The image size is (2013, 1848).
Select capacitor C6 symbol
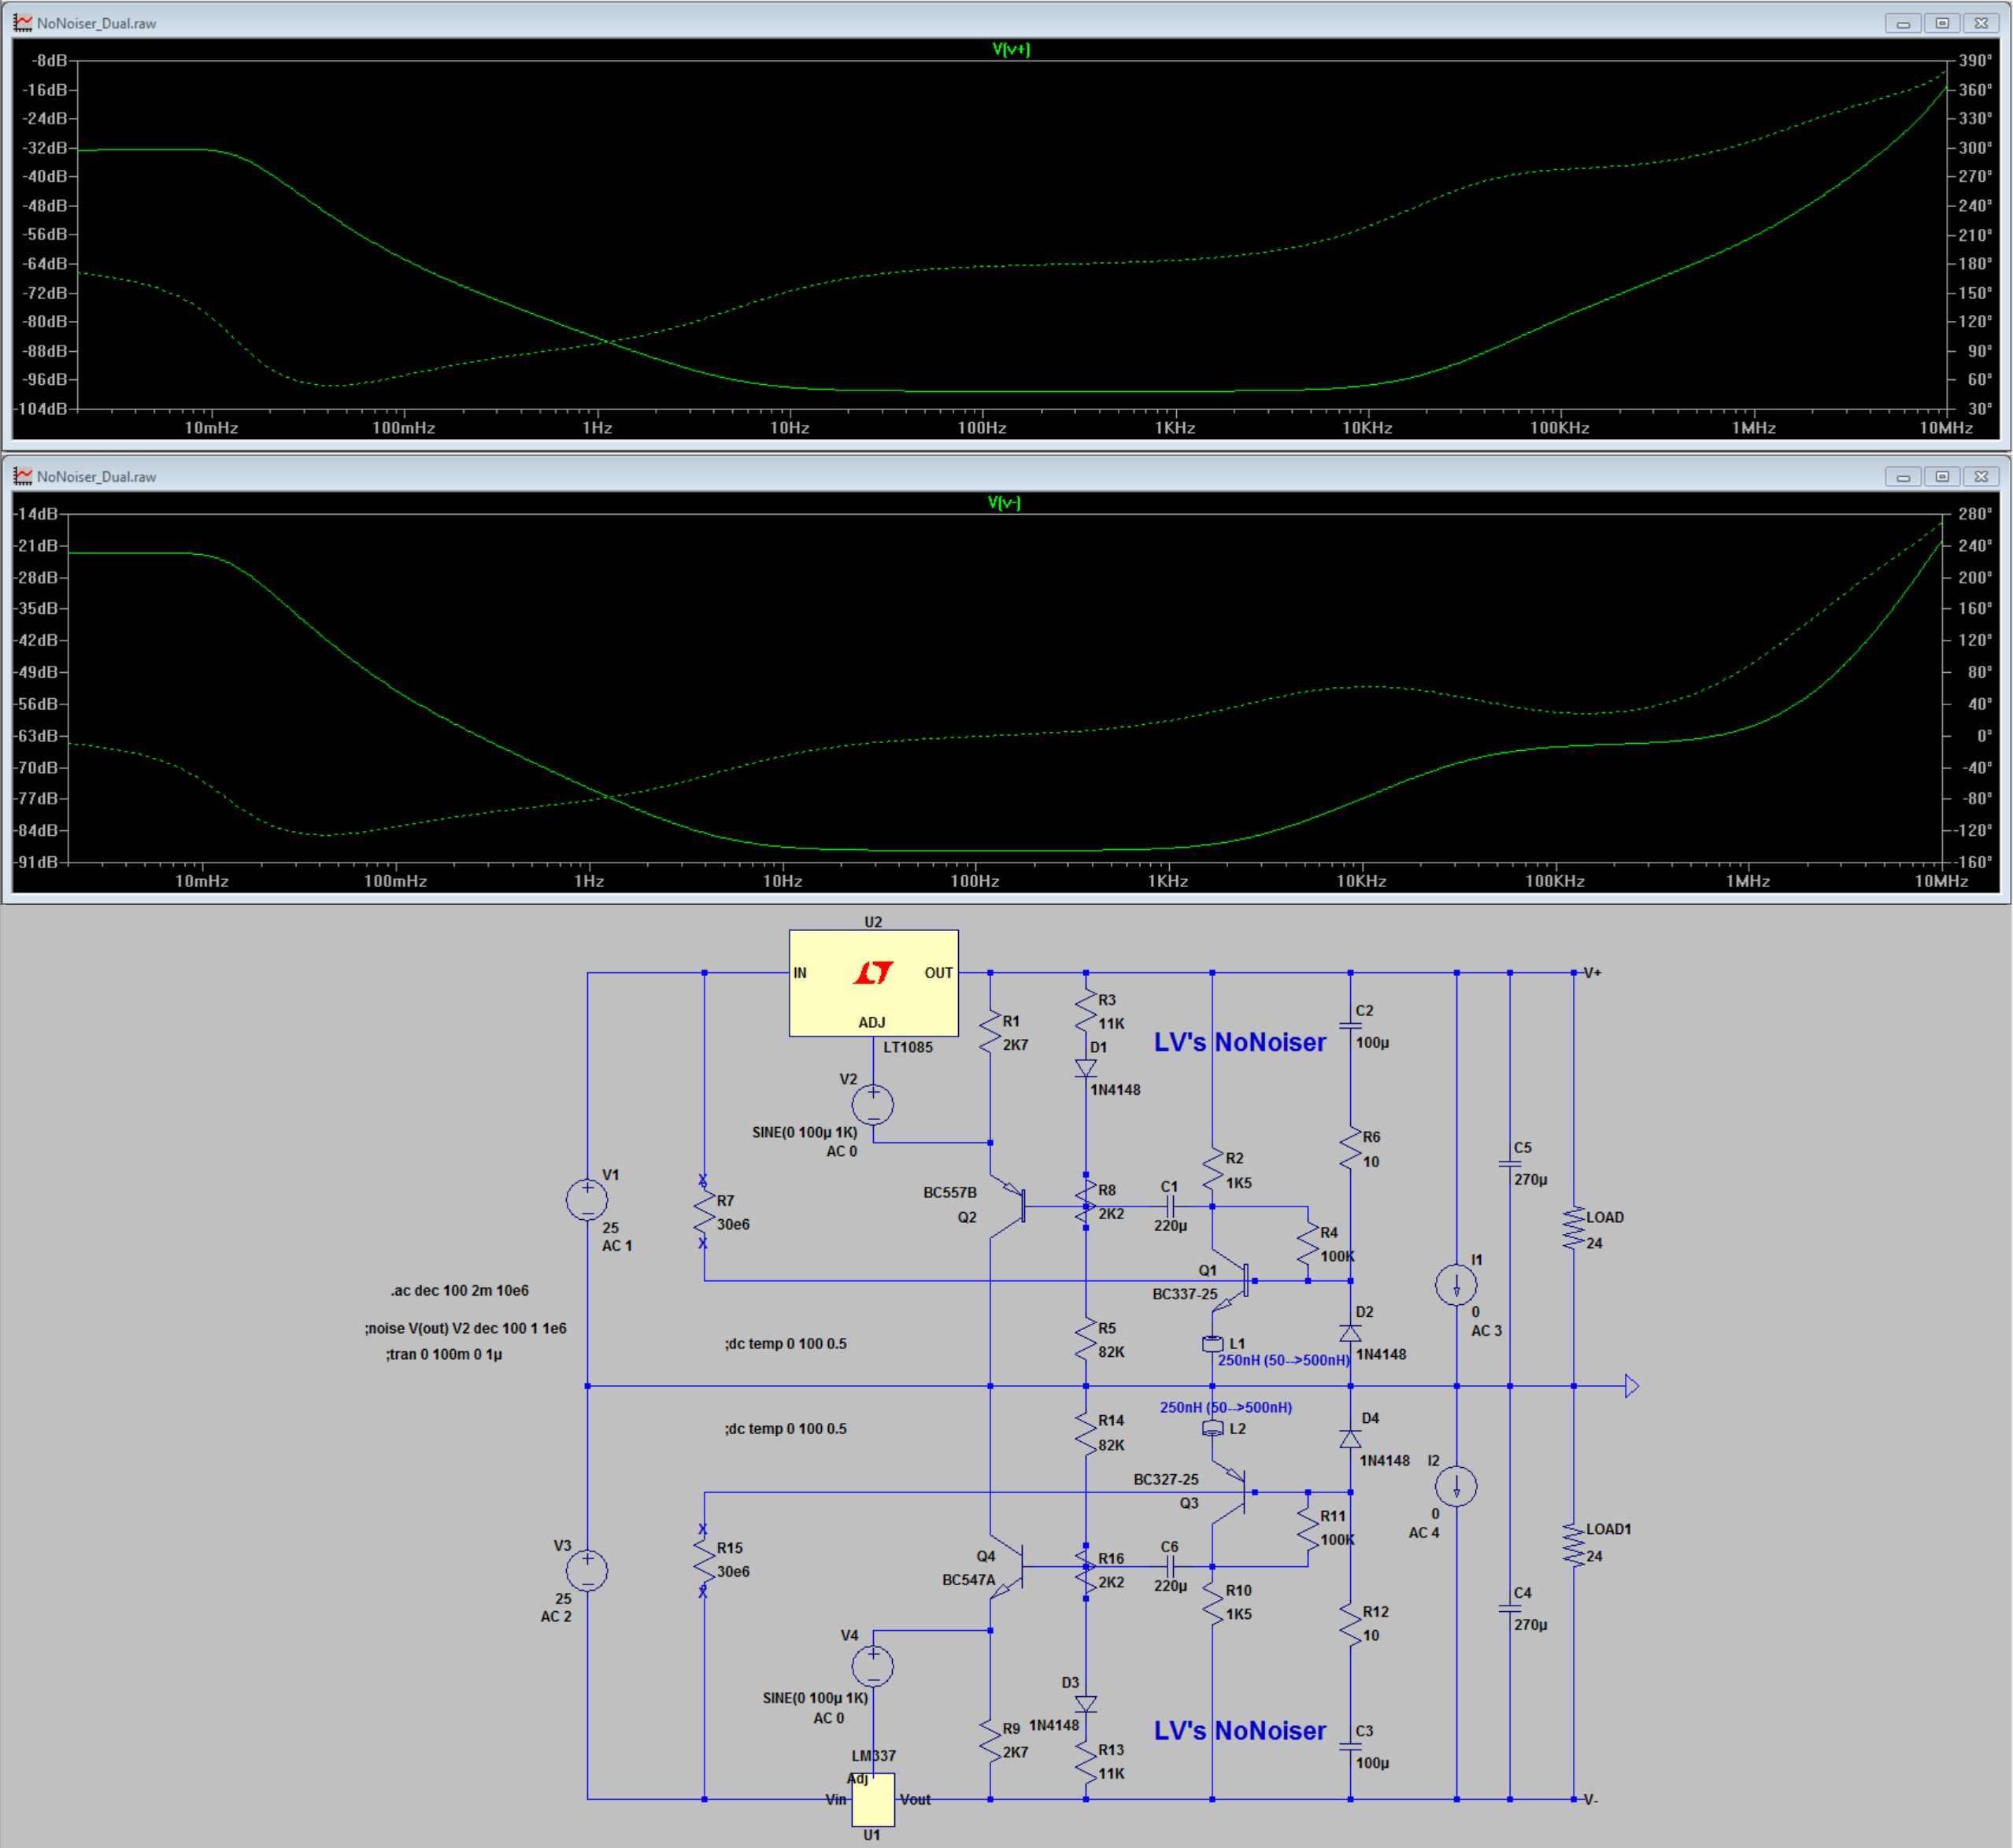[x=1170, y=1567]
